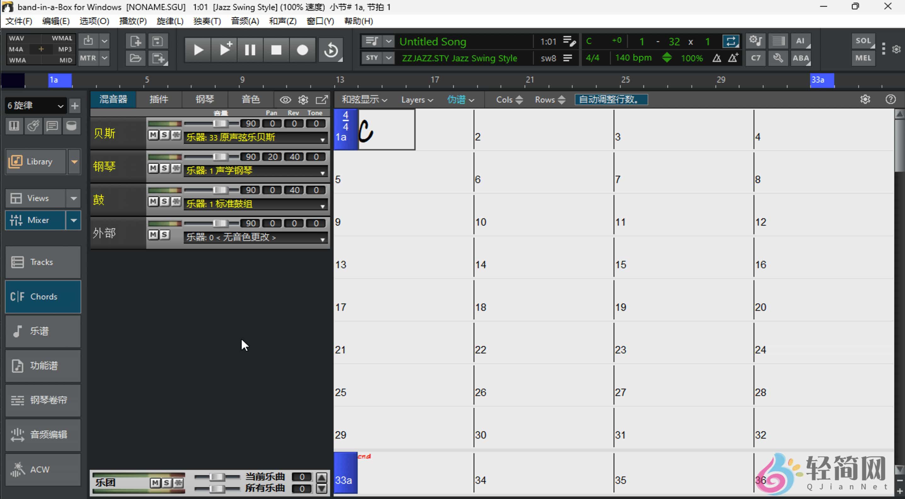Open the Tracks panel button
Viewport: 905px width, 499px height.
pyautogui.click(x=43, y=262)
